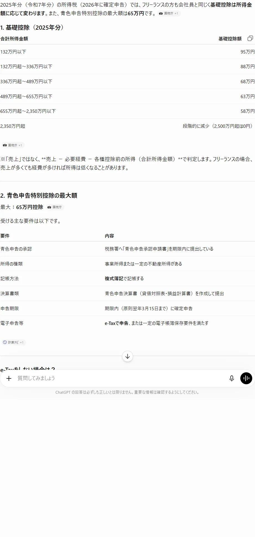The image size is (255, 537).
Task: Click heading 2. 青色申告特別控除の最大額
Action: [x=39, y=195]
